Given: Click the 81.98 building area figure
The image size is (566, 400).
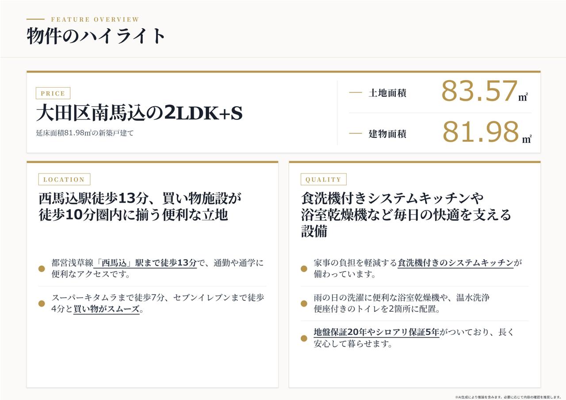Looking at the screenshot, I should tap(480, 132).
